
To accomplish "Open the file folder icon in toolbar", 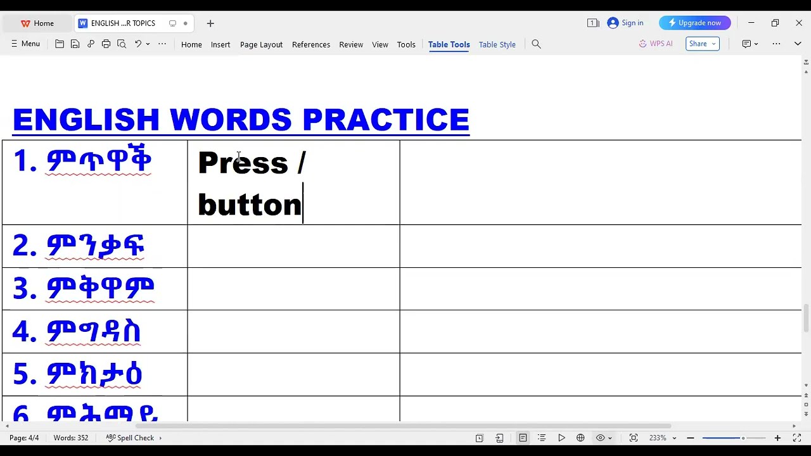I will point(60,44).
